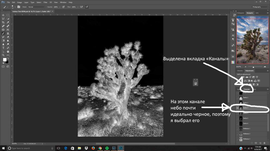Viewport: 270px width, 151px height.
Task: Show the Midtones 1 channel
Action: click(x=238, y=128)
